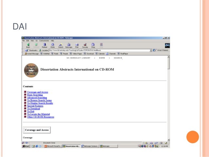
Task: Follow the Advanced Searching link
Action: (37, 97)
